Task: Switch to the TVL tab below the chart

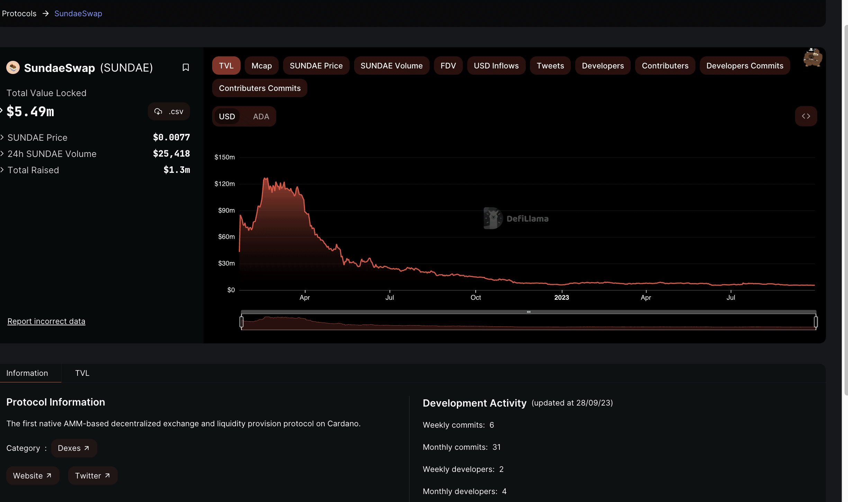Action: point(82,373)
